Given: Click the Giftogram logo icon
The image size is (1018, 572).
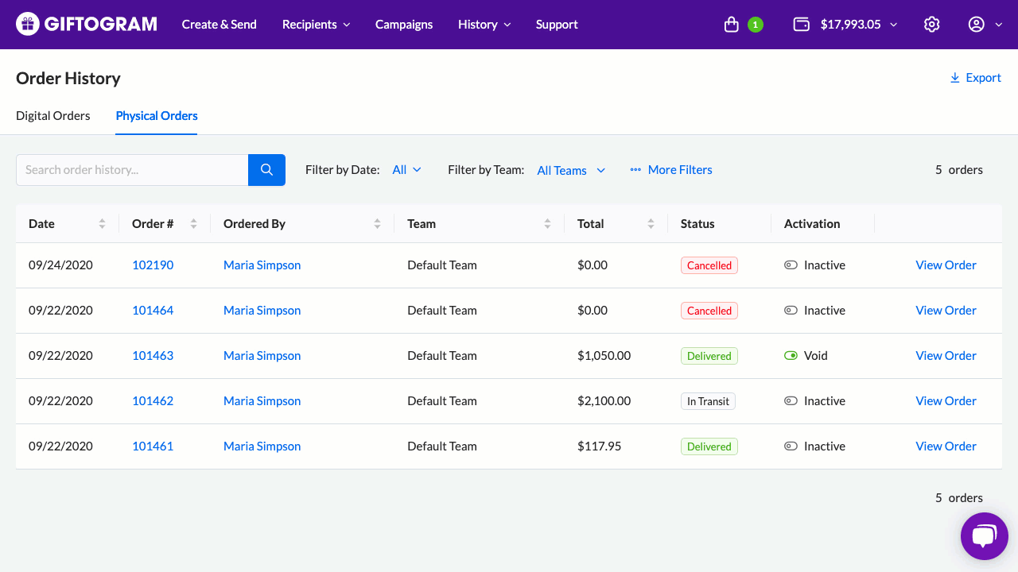Looking at the screenshot, I should pos(28,25).
